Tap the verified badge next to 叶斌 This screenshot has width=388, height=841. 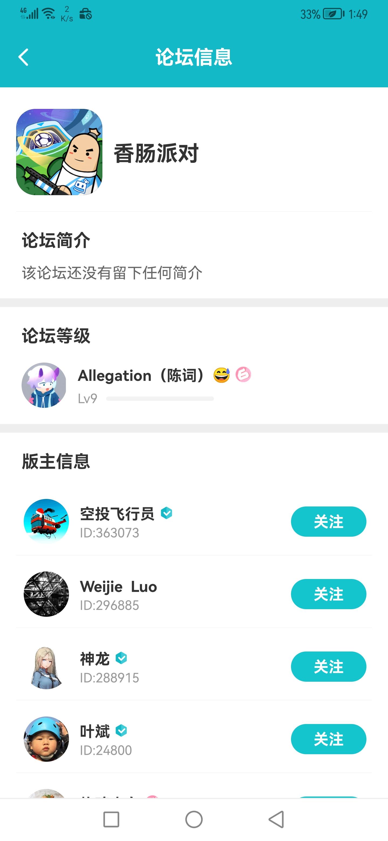pyautogui.click(x=122, y=730)
